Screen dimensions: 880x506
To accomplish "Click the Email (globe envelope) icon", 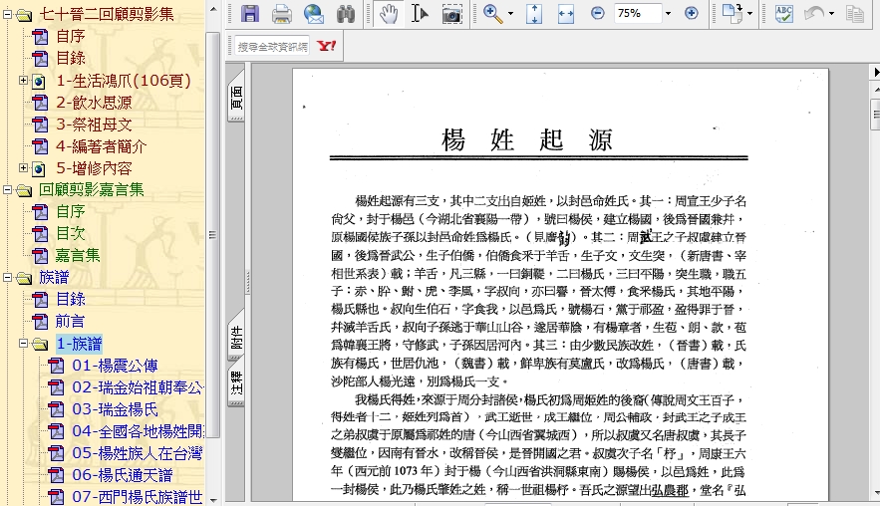I will 314,14.
